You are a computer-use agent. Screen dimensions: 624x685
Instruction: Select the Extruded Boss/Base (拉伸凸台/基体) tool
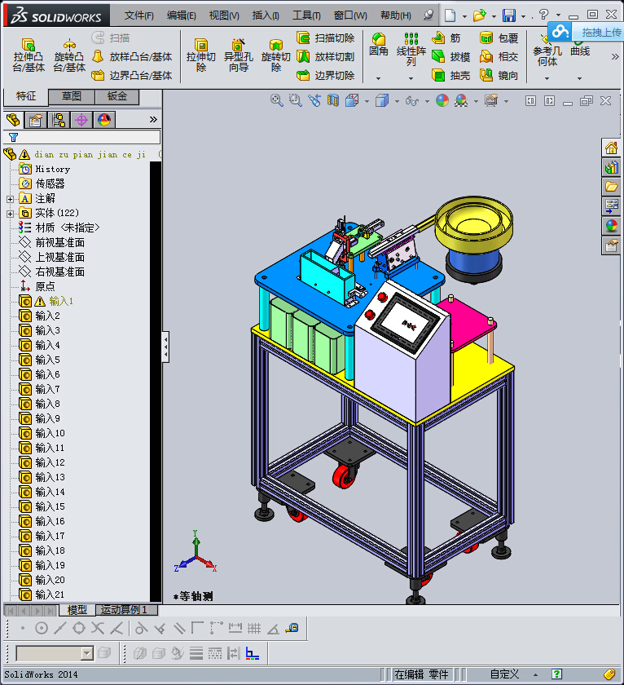(29, 55)
